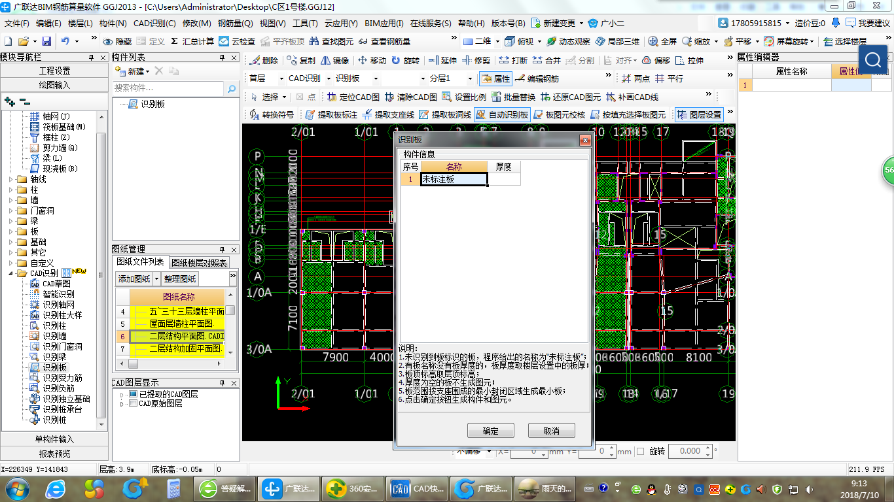Image resolution: width=894 pixels, height=502 pixels.
Task: Toggle the 旋转 checkbox in status bar
Action: click(640, 451)
